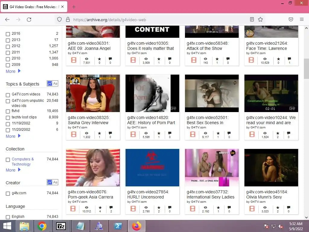This screenshot has width=309, height=232.
Task: Go back using the browser back arrow
Action: point(7,20)
